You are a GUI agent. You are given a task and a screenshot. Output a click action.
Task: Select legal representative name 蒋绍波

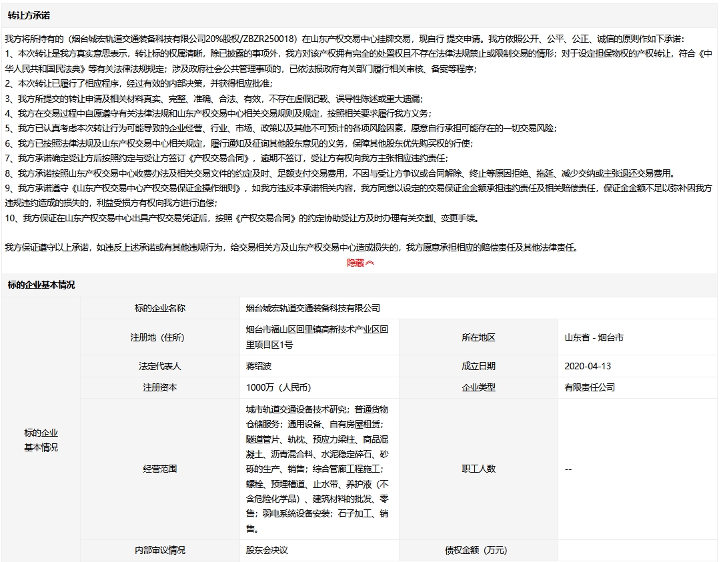tap(259, 366)
